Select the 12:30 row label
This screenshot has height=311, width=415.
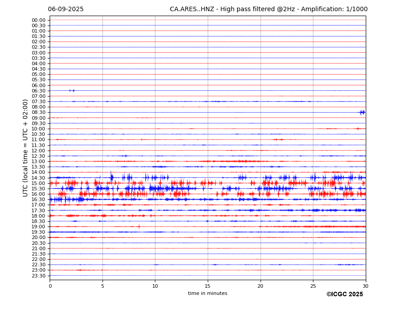(39, 156)
